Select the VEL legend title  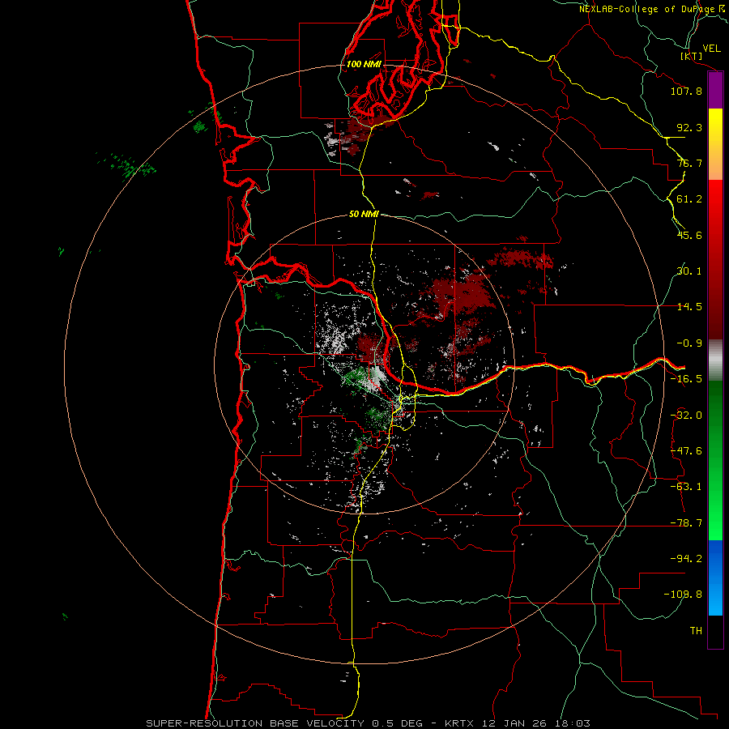[711, 49]
